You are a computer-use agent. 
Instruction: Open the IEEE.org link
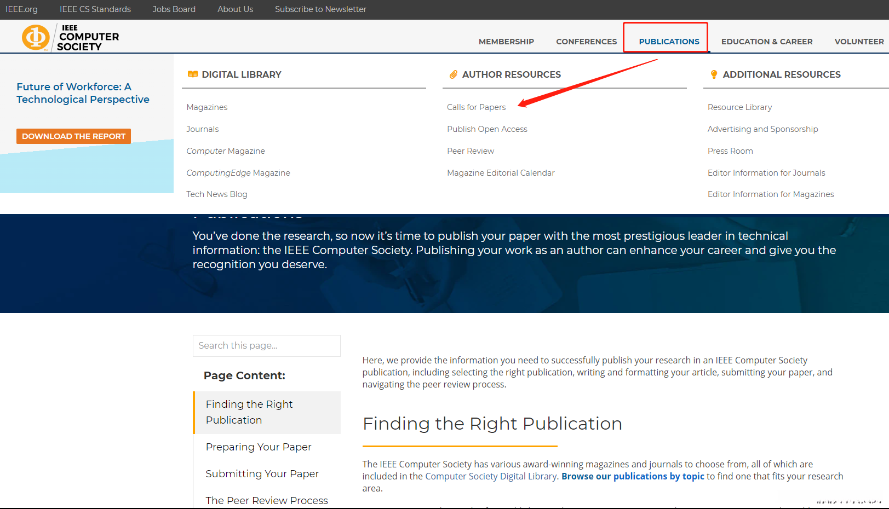[x=21, y=9]
